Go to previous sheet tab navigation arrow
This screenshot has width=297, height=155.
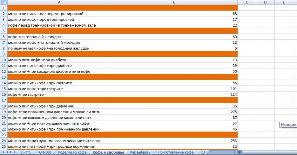tap(7, 152)
